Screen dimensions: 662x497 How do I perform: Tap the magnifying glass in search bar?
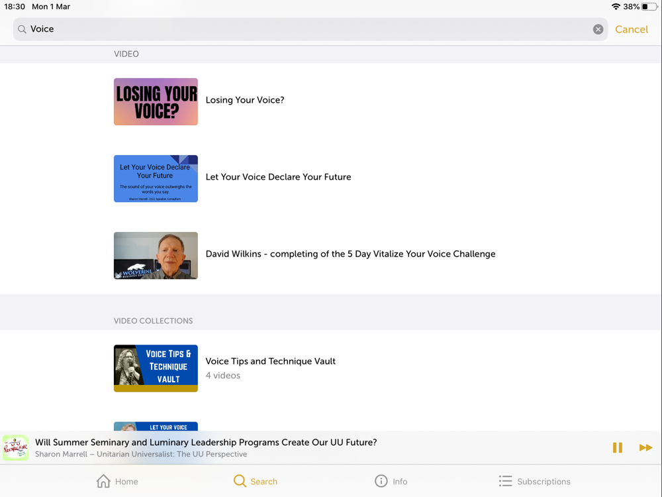tap(22, 29)
